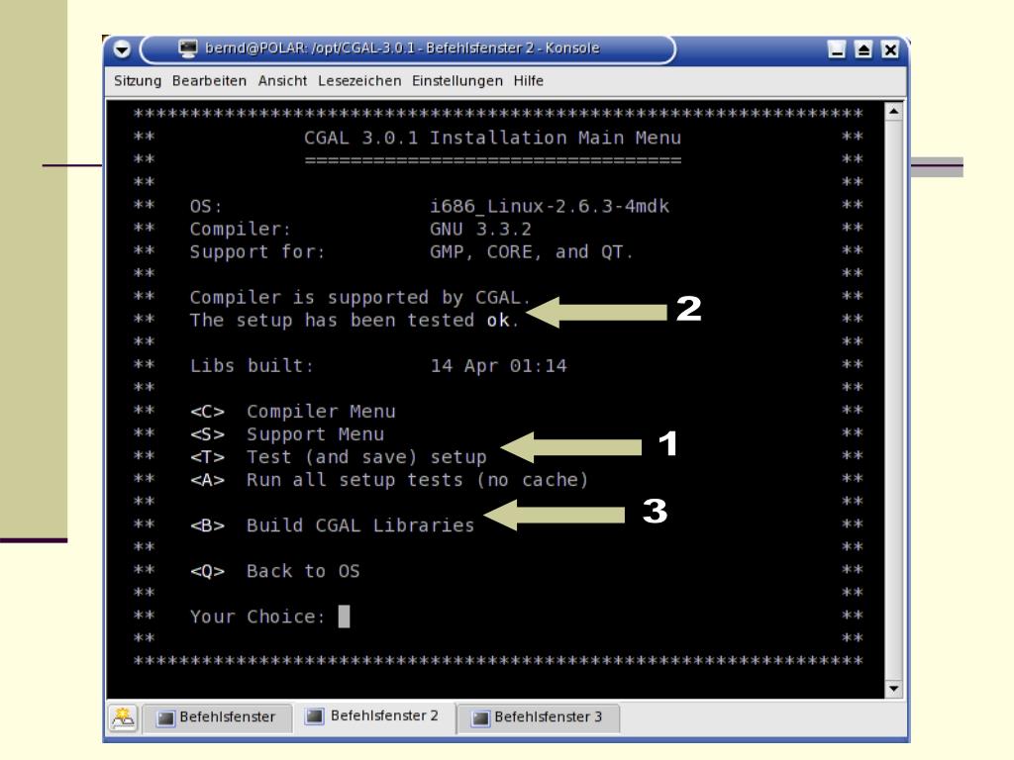
Task: Switch to the Befehlsfenster tab
Action: (x=217, y=717)
